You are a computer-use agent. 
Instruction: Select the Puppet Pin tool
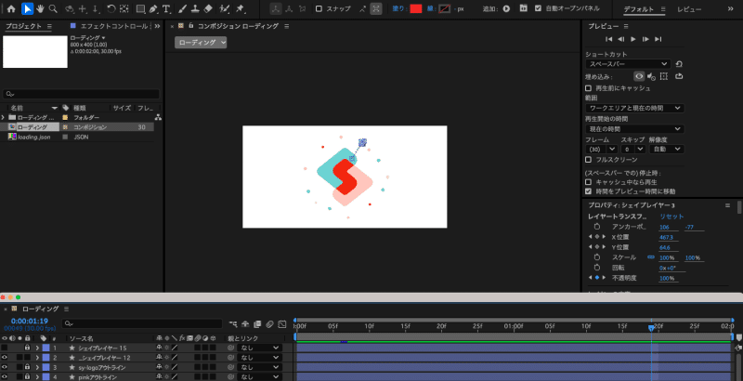pyautogui.click(x=241, y=8)
